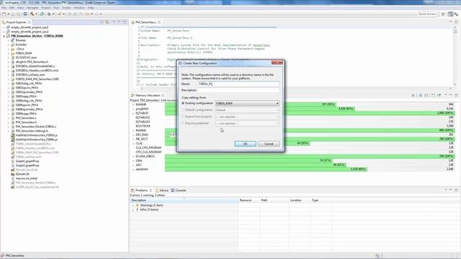This screenshot has width=461, height=259.
Task: Select the Import predefined radio option
Action: [183, 123]
